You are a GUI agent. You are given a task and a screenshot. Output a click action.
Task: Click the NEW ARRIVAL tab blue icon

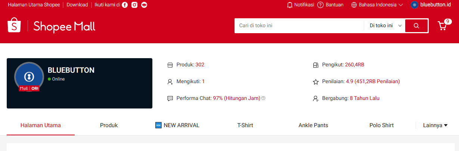158,125
